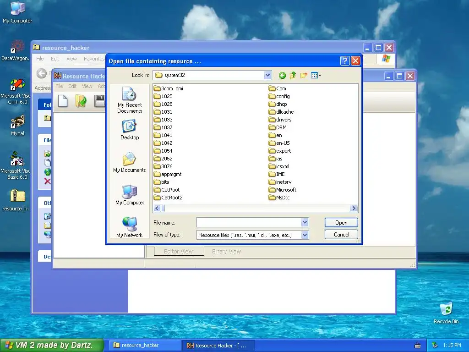Open the Edit menu in Resource Hacker
This screenshot has width=469, height=352.
[72, 86]
